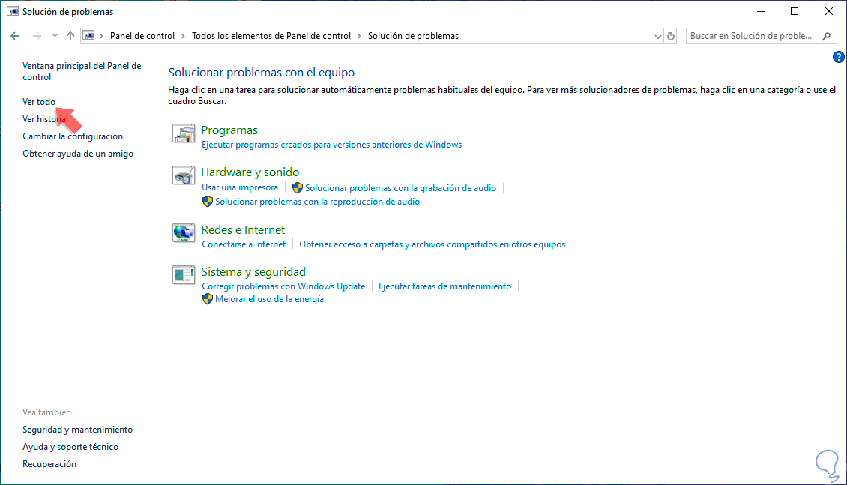Click the search magnifier icon
The image size is (847, 485).
(x=827, y=36)
